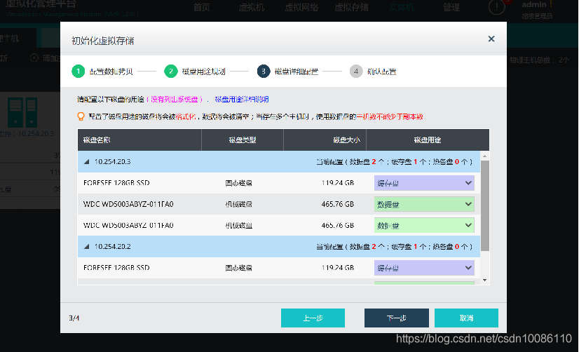Image resolution: width=579 pixels, height=352 pixels.
Task: Open 首页 in the background navigation bar
Action: pos(202,7)
